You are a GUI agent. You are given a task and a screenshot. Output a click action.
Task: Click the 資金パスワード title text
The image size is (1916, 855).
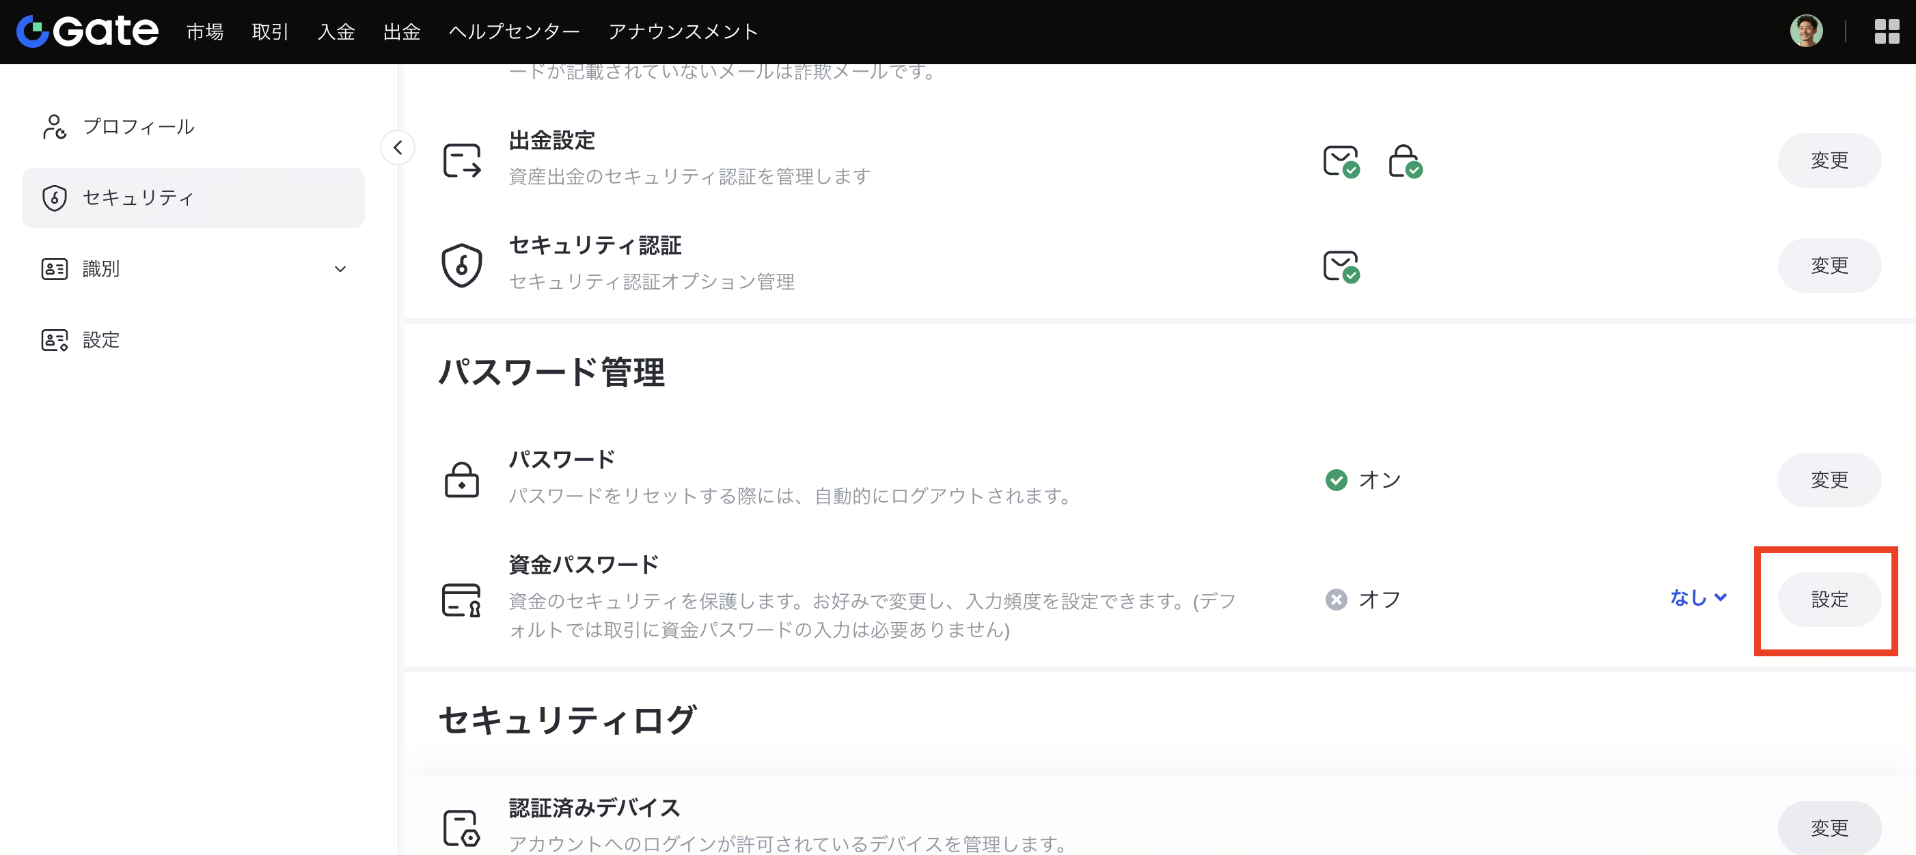click(x=584, y=564)
